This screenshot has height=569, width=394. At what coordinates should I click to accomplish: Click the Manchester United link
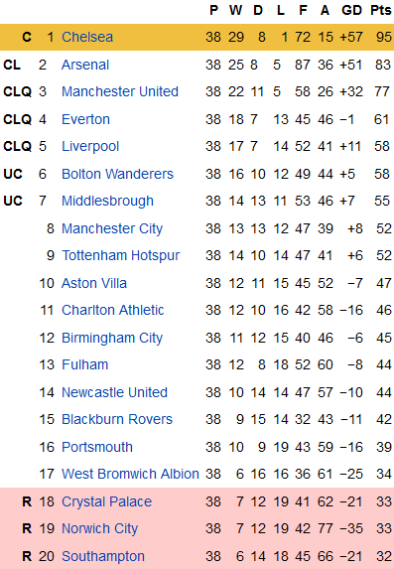[x=120, y=91]
